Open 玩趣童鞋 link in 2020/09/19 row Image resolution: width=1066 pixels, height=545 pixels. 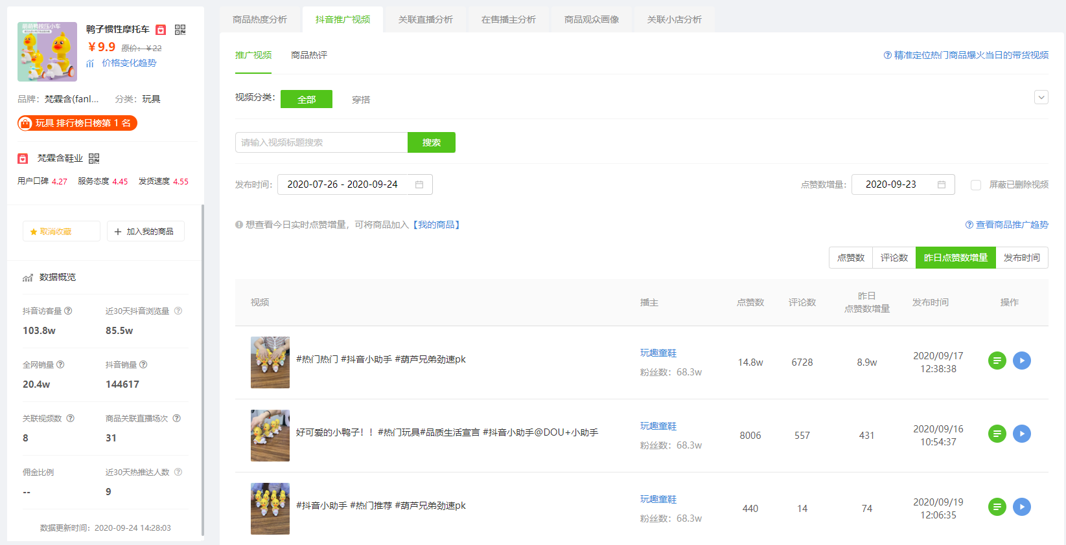pos(658,499)
